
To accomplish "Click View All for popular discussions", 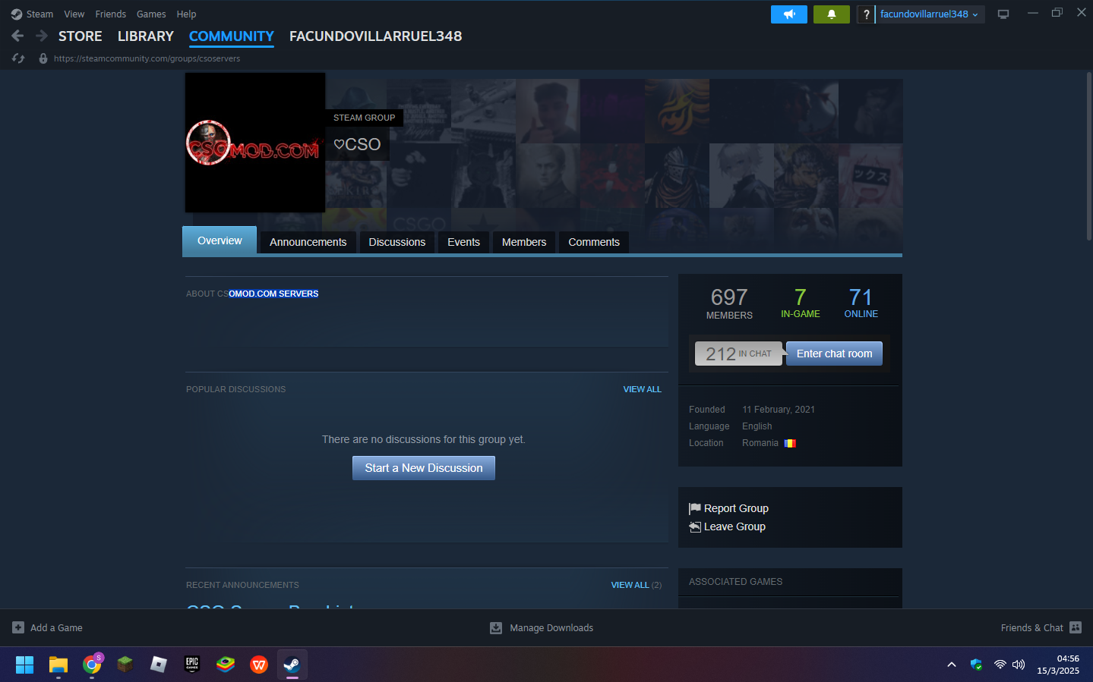I will click(x=642, y=389).
